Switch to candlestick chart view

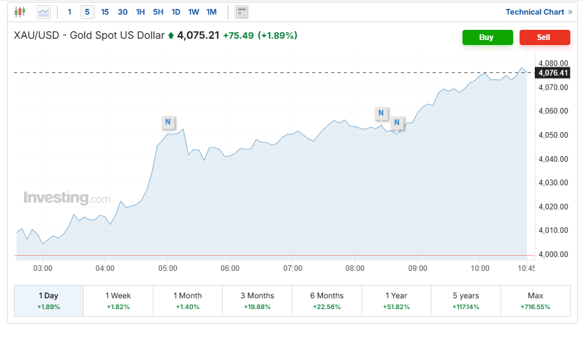20,11
